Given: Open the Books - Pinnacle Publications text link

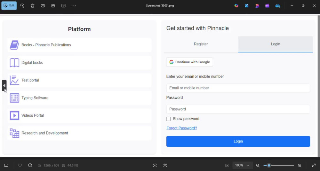Looking at the screenshot, I should (46, 45).
